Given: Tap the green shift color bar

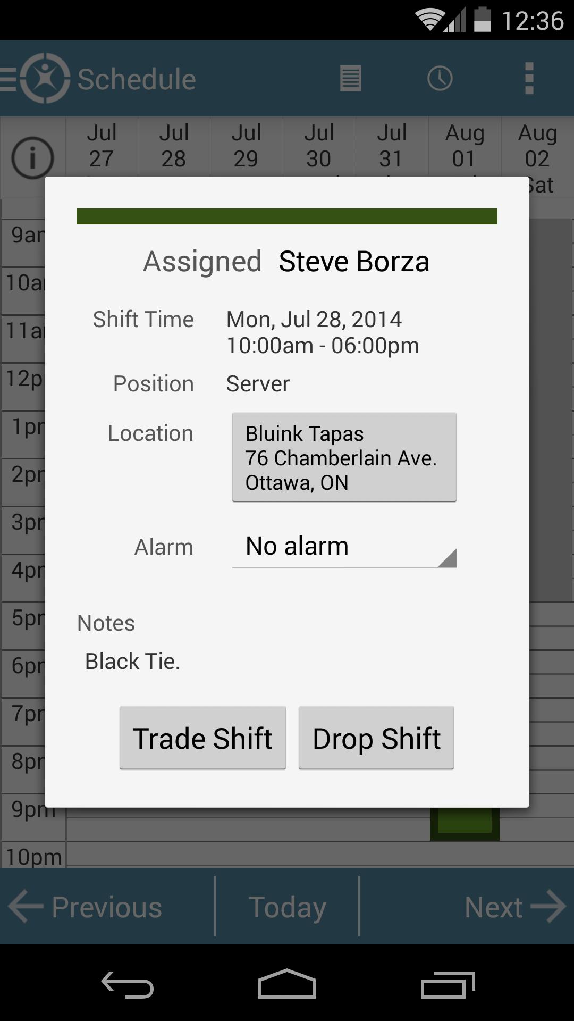Looking at the screenshot, I should click(287, 216).
